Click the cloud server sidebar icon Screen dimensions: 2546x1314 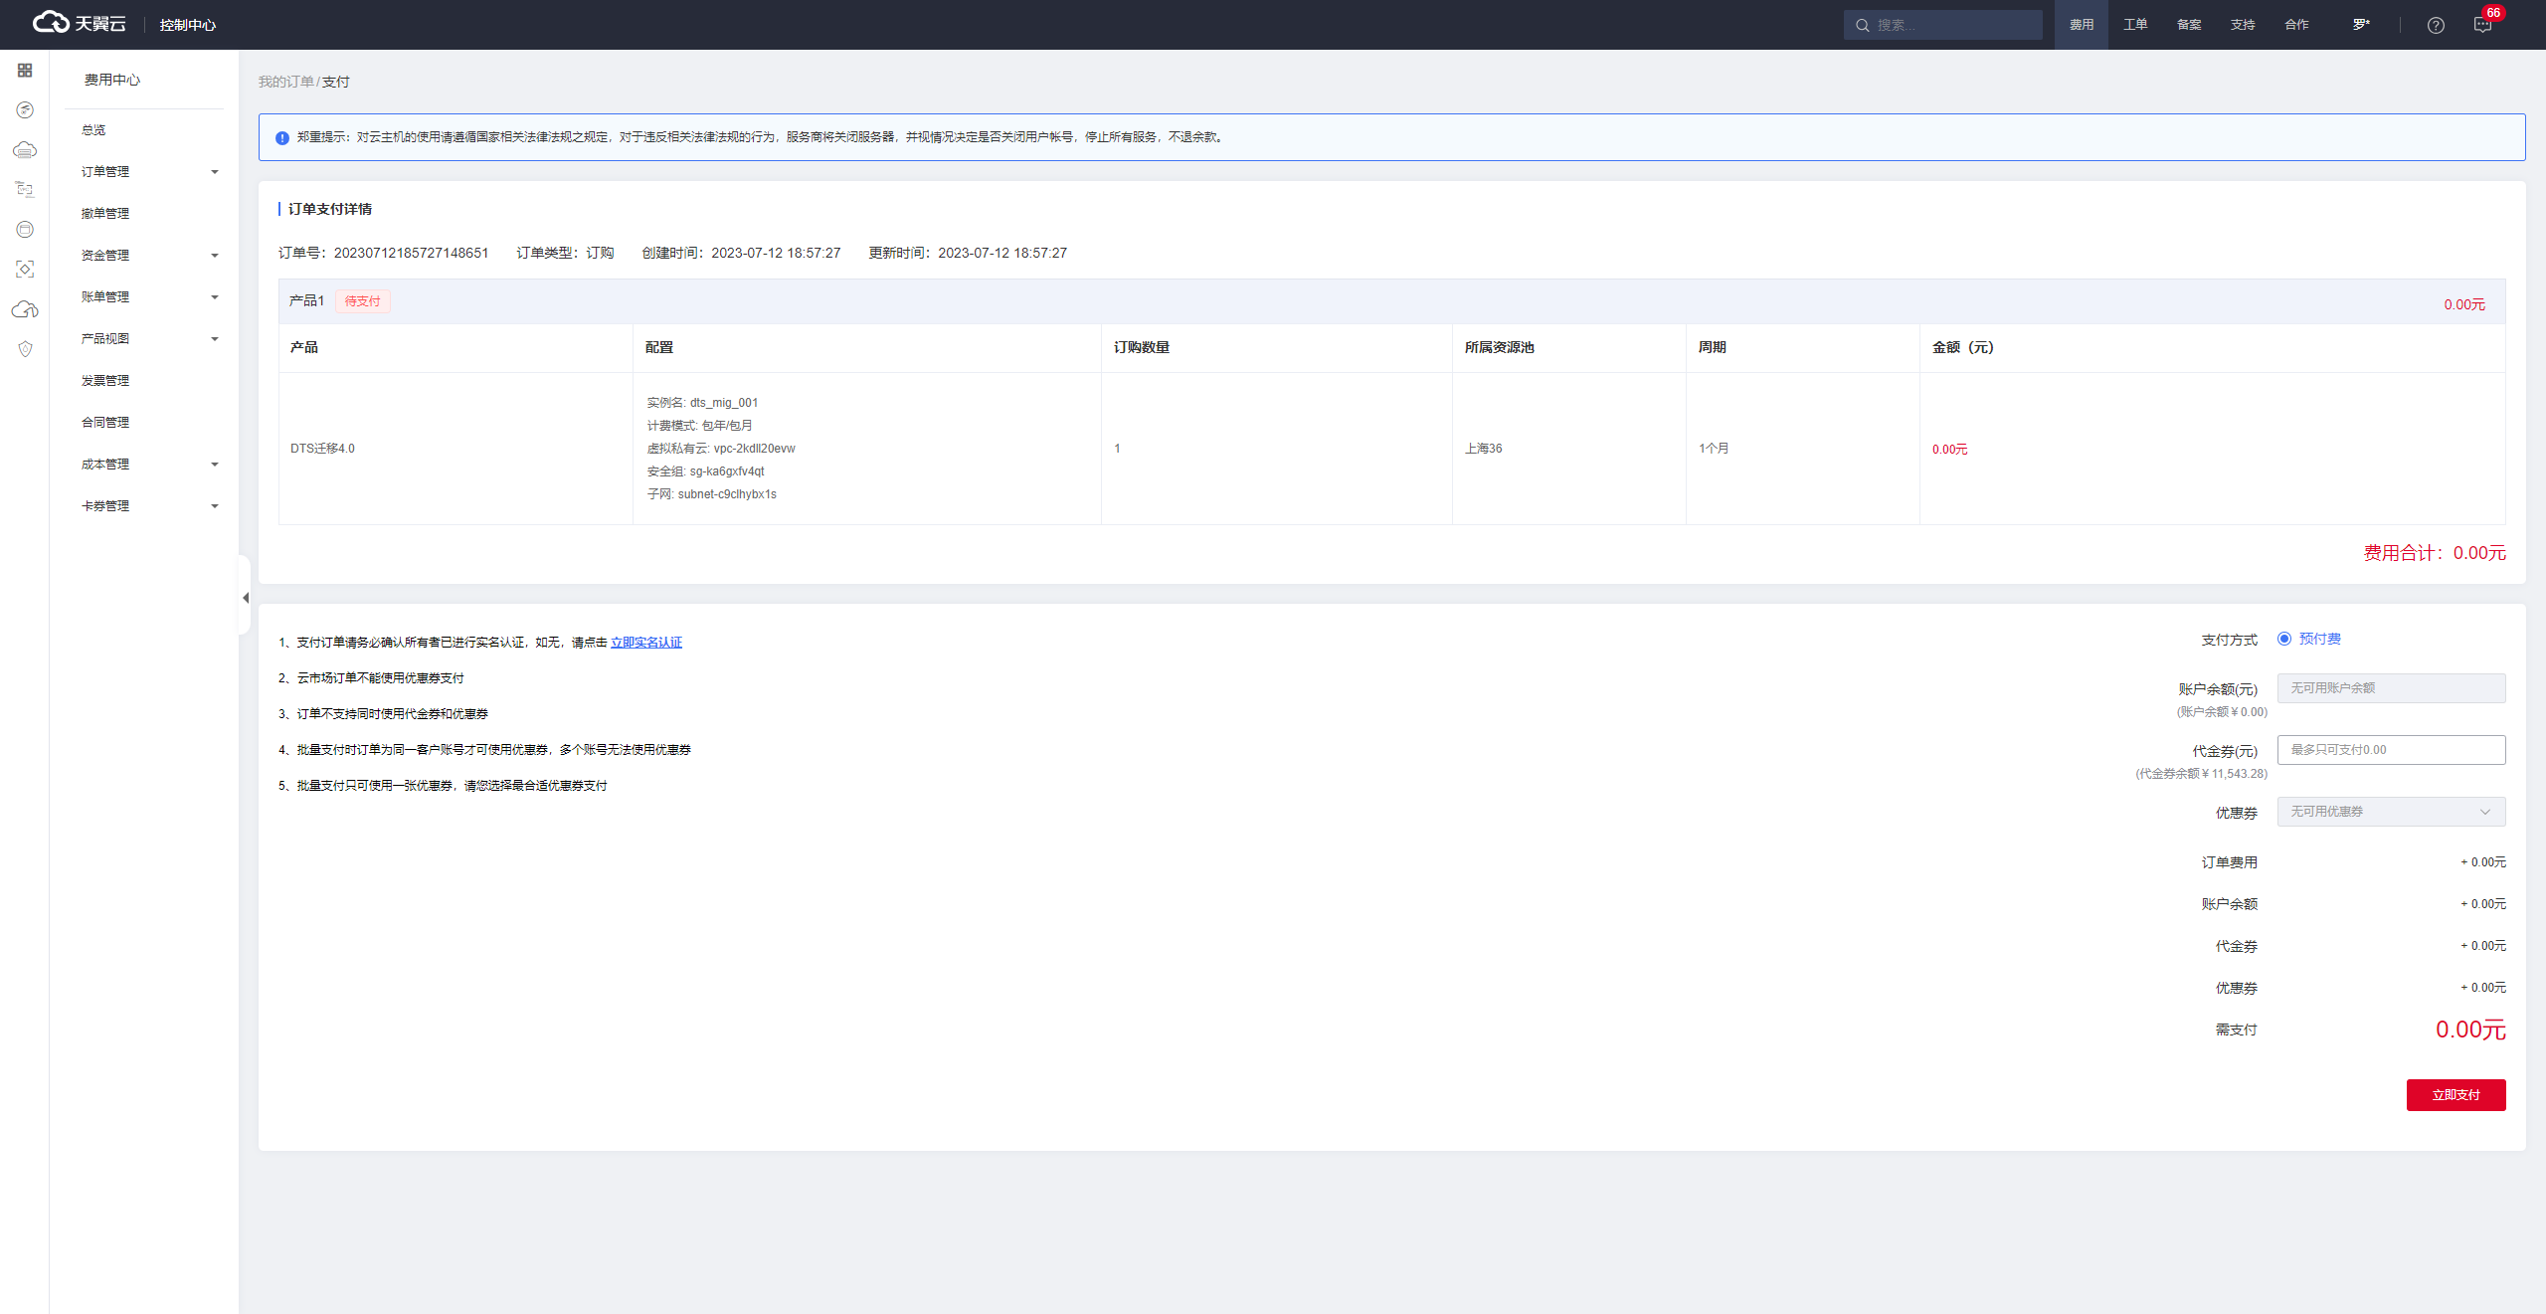pyautogui.click(x=25, y=150)
